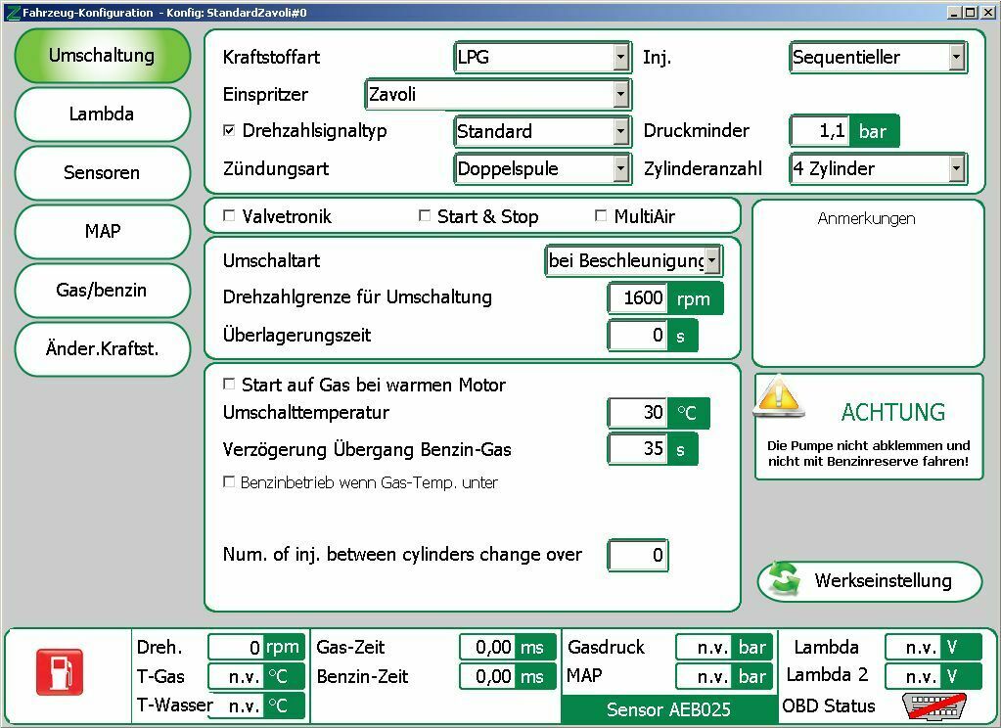Select the Sensor AEB025 status bar
The height and width of the screenshot is (728, 1001).
pos(668,707)
